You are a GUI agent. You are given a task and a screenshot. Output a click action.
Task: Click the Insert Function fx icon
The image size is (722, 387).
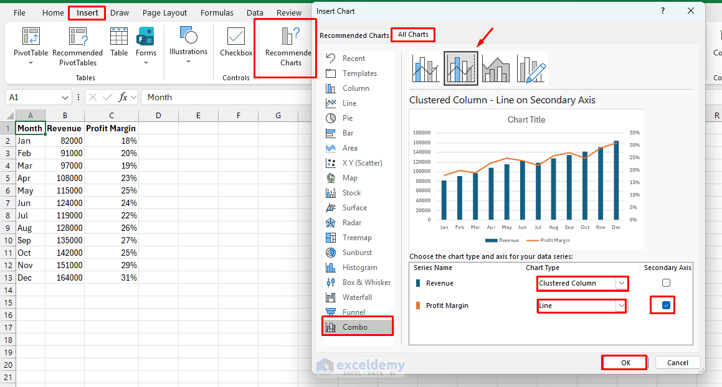[123, 97]
